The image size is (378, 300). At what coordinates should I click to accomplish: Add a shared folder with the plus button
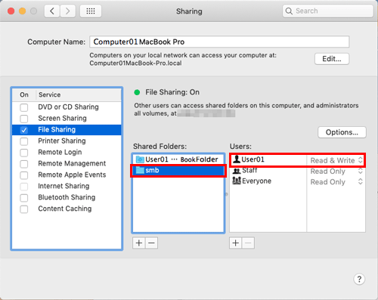point(139,243)
